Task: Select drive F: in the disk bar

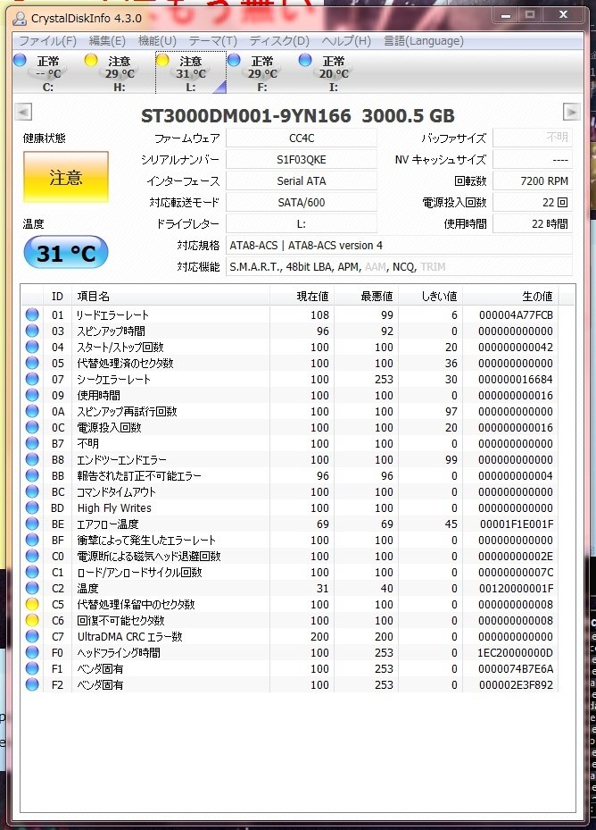Action: tap(261, 73)
